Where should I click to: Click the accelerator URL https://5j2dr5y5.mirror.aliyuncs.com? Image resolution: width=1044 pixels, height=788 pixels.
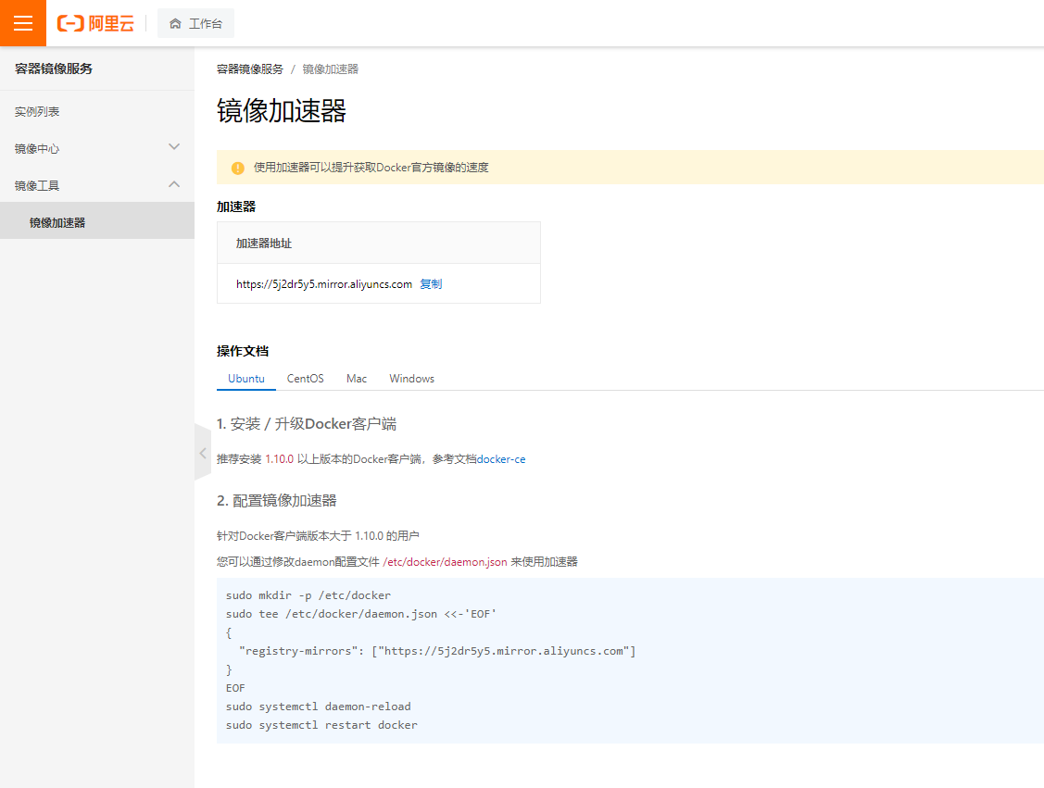[324, 284]
